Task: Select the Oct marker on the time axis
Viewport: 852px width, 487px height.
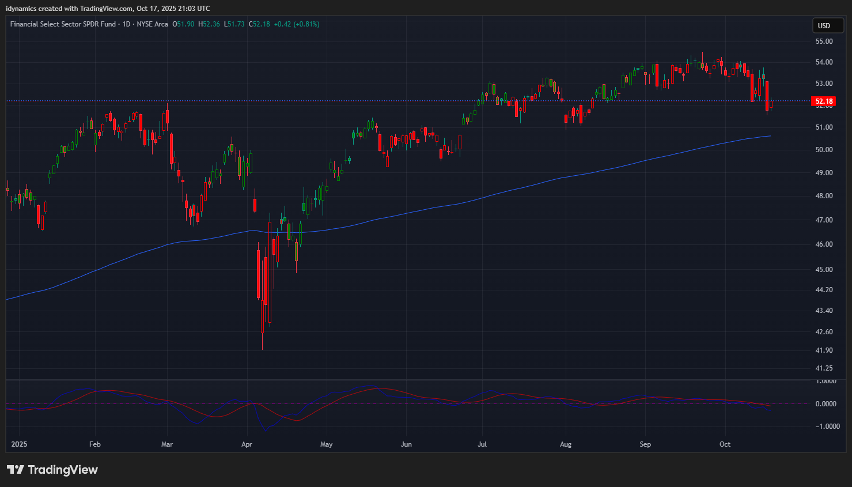Action: point(725,444)
